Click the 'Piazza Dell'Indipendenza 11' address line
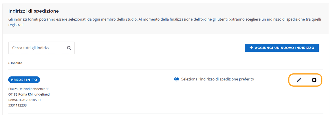Image resolution: width=332 pixels, height=115 pixels. tap(29, 89)
